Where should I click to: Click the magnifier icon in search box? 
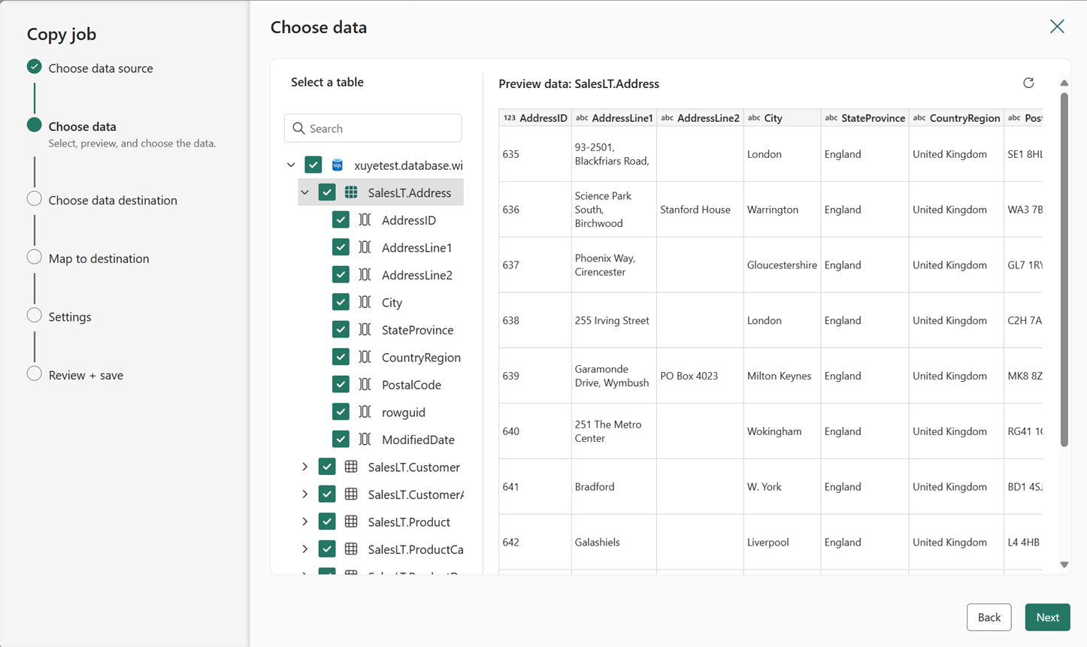point(298,128)
